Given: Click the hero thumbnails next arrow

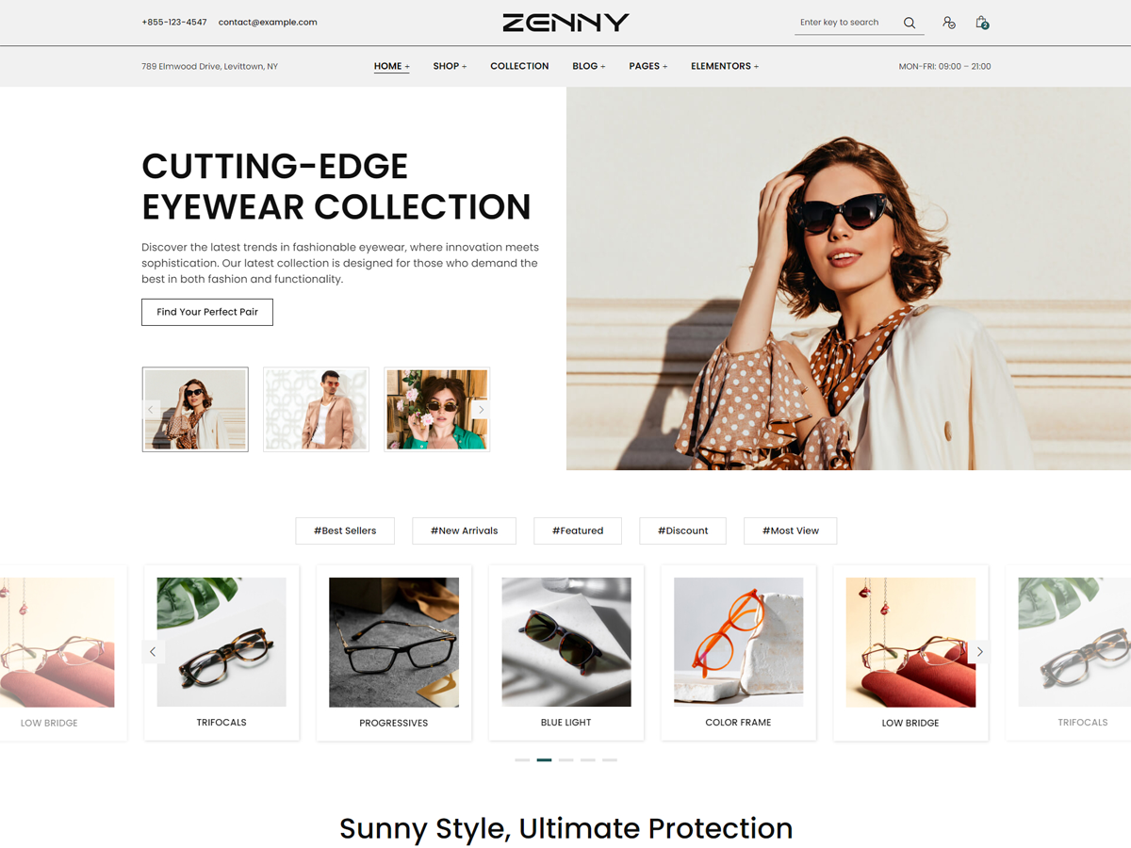Looking at the screenshot, I should pos(481,410).
